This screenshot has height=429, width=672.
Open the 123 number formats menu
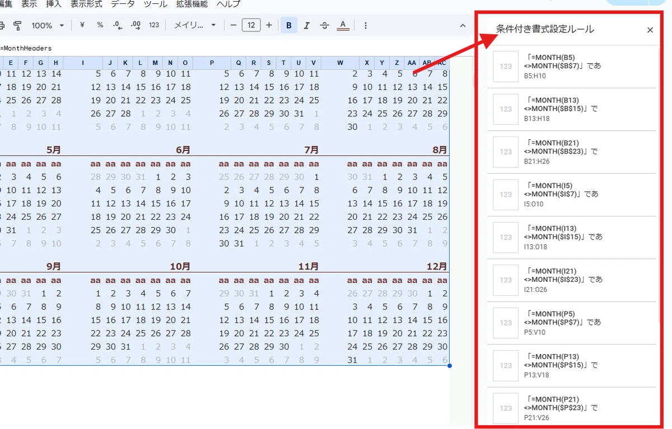click(x=154, y=25)
